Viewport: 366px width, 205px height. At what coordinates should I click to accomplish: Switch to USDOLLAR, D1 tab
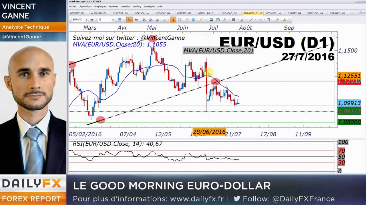pyautogui.click(x=206, y=13)
